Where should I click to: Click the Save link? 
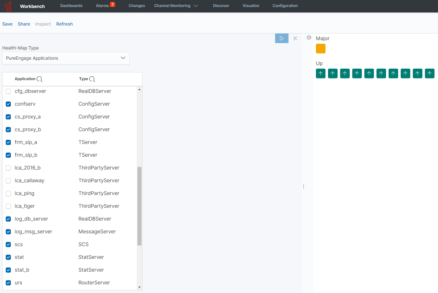[7, 24]
